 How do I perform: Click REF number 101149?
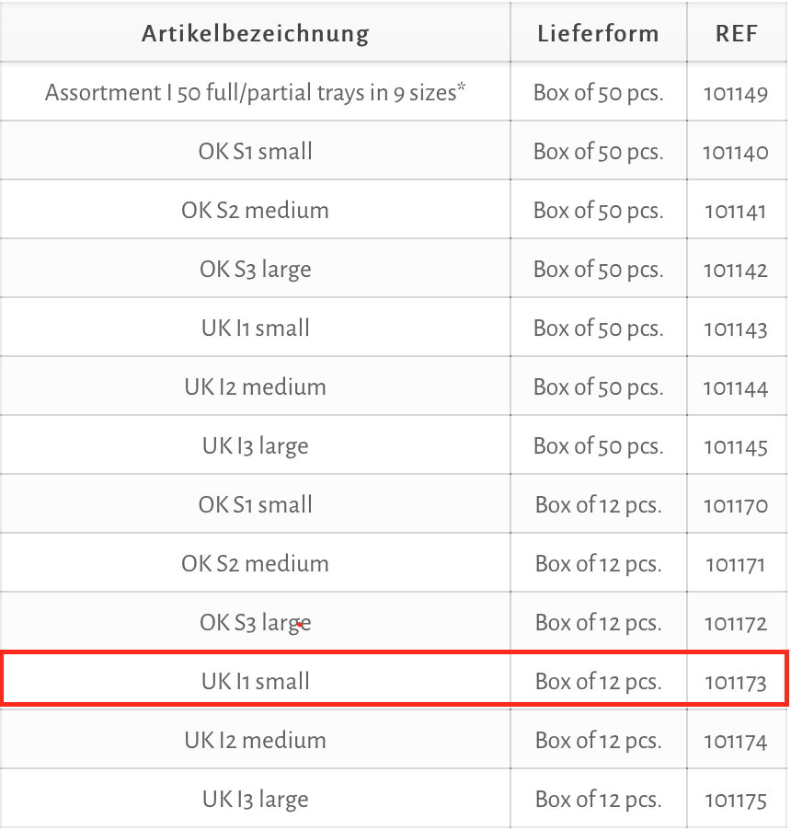736,94
